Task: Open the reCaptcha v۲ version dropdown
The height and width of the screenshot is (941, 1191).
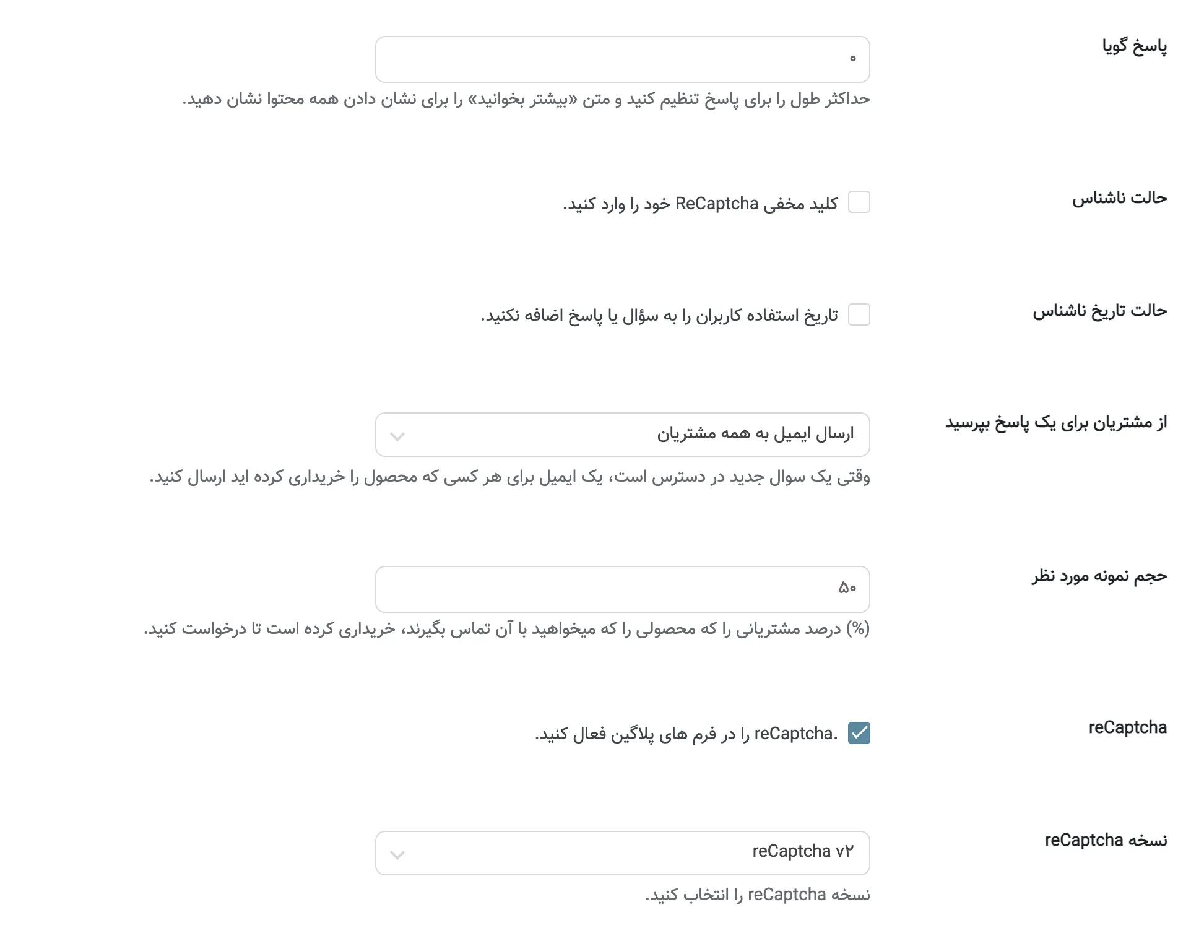Action: [622, 853]
